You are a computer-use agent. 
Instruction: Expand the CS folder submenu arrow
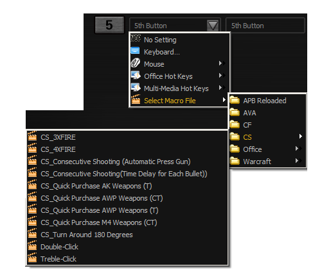[x=301, y=137]
